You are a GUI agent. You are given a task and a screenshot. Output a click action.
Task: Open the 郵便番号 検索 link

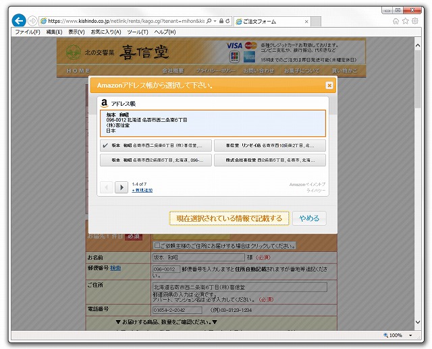click(115, 268)
